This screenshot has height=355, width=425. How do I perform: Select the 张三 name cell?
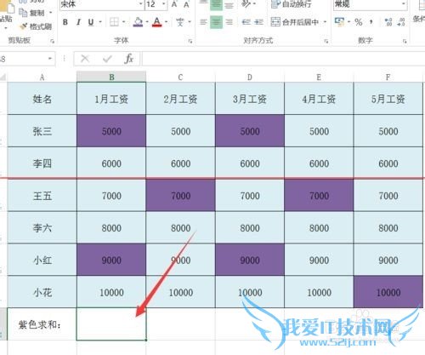(42, 131)
